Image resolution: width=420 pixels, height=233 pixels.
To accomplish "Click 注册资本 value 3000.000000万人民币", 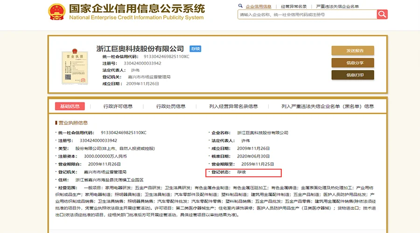I will [105, 156].
